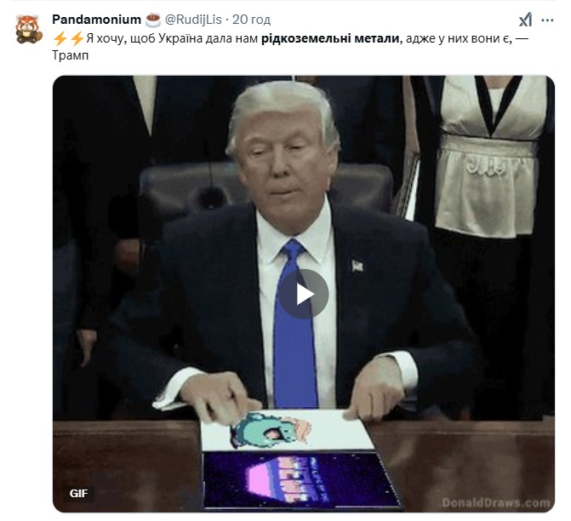Click the flag lapel pin in GIF

[357, 266]
